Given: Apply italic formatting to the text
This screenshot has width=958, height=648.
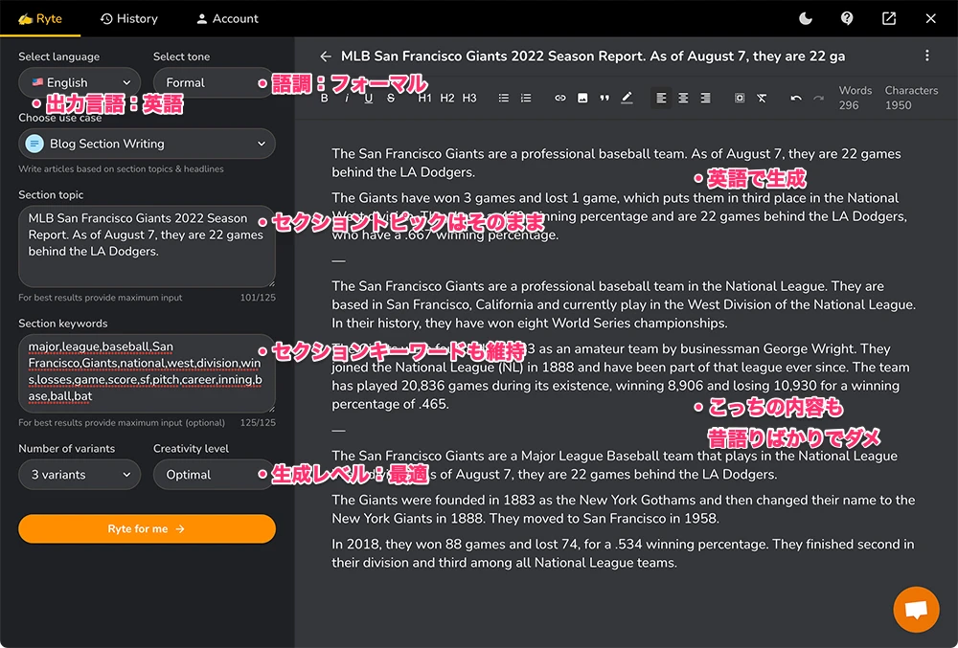Looking at the screenshot, I should click(347, 99).
